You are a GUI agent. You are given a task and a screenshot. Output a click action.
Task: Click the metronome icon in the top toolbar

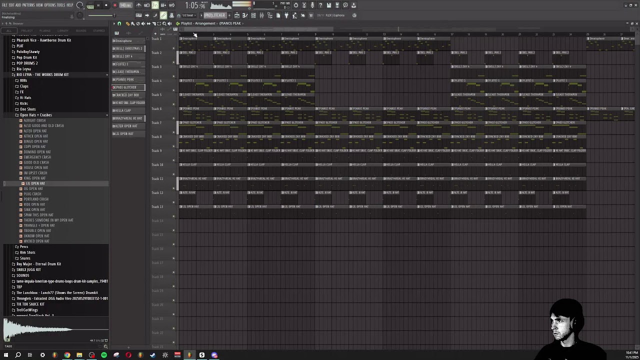pyautogui.click(x=139, y=5)
